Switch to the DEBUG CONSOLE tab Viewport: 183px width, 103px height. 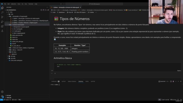[x=72, y=81]
